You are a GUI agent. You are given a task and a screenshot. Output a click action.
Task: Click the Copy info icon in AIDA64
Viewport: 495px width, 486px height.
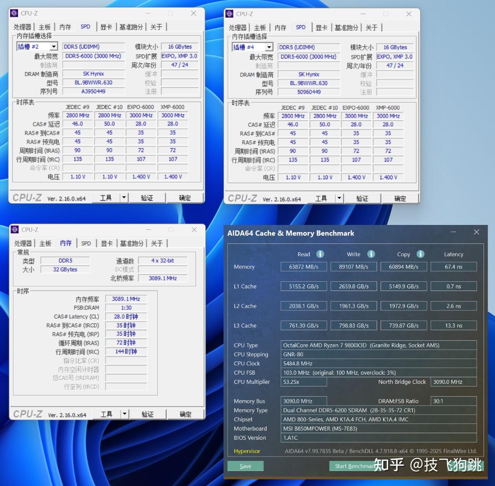[x=421, y=254]
